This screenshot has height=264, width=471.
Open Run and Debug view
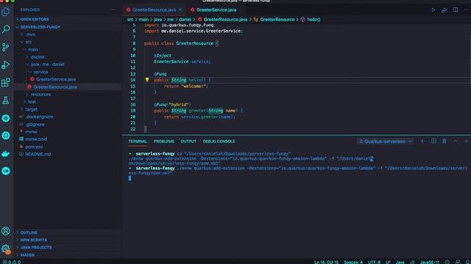(x=6, y=65)
